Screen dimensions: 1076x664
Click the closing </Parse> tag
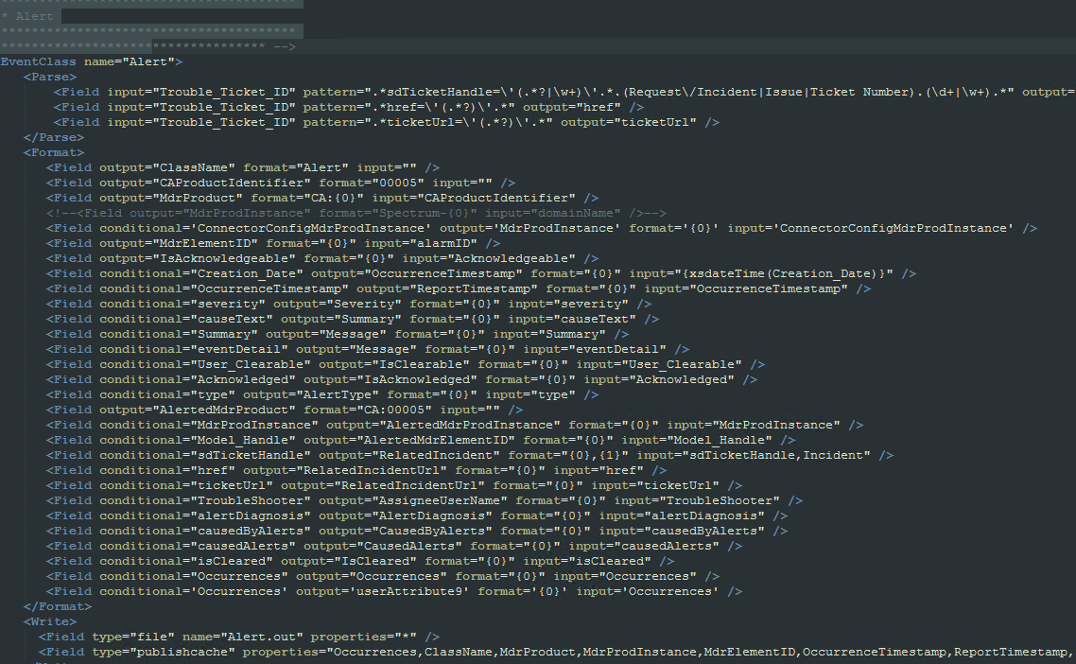[54, 137]
